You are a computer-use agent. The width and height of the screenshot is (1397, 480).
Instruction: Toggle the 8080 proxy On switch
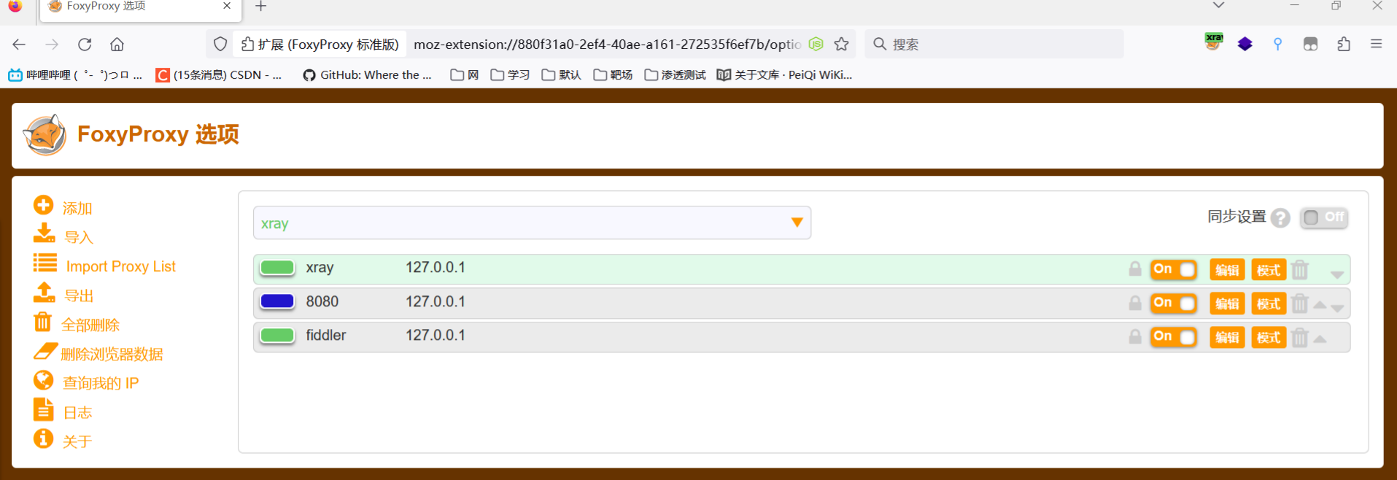1174,303
